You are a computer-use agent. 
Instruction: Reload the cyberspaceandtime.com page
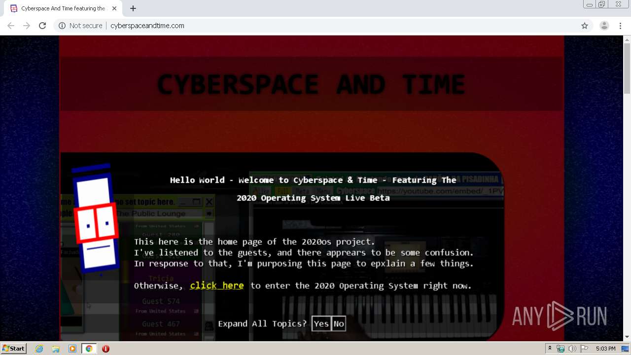pos(42,26)
